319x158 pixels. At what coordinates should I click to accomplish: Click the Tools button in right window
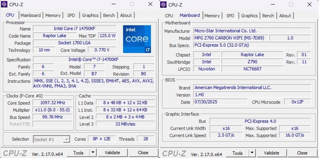pyautogui.click(x=237, y=153)
